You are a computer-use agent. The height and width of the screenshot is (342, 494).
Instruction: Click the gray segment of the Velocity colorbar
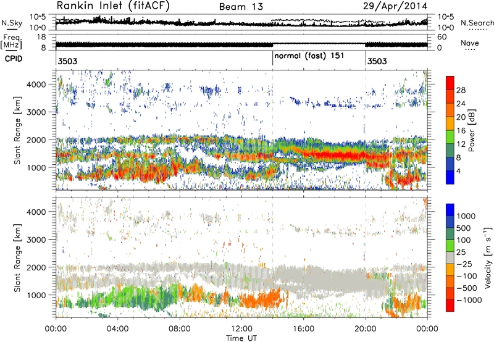[450, 257]
